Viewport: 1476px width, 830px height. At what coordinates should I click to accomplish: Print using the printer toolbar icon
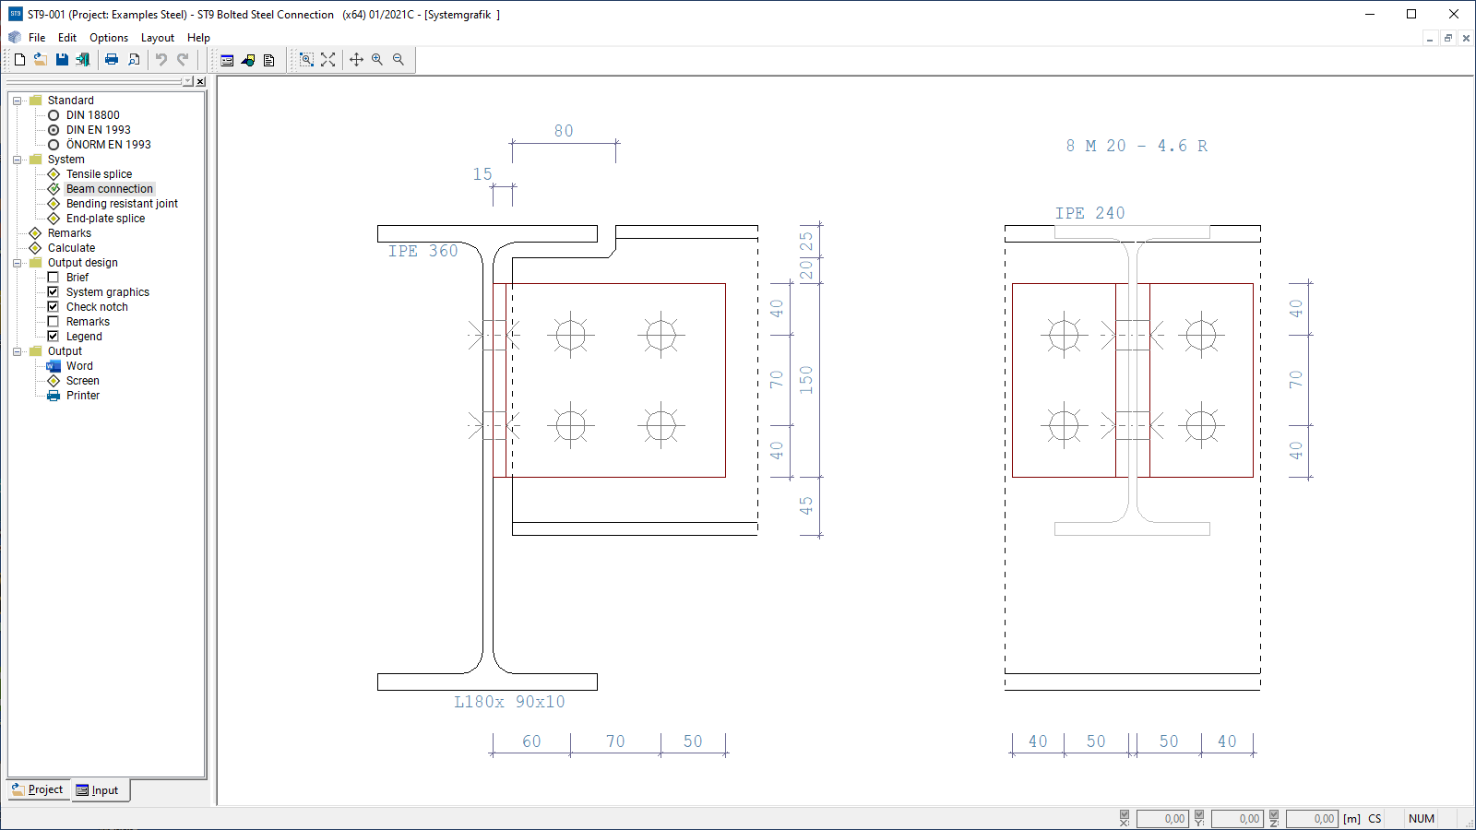click(x=112, y=60)
